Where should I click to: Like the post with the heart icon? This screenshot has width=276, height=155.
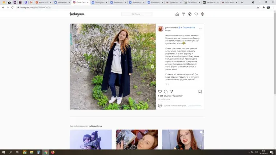coord(160,91)
